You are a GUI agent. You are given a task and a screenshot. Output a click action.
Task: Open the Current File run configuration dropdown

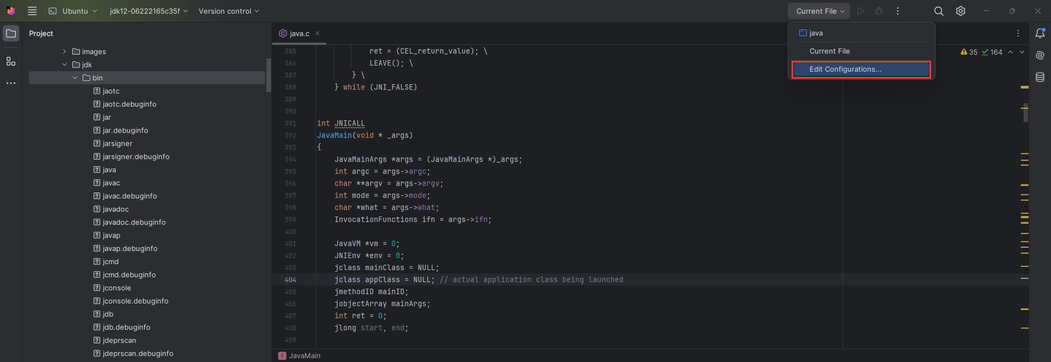point(819,11)
